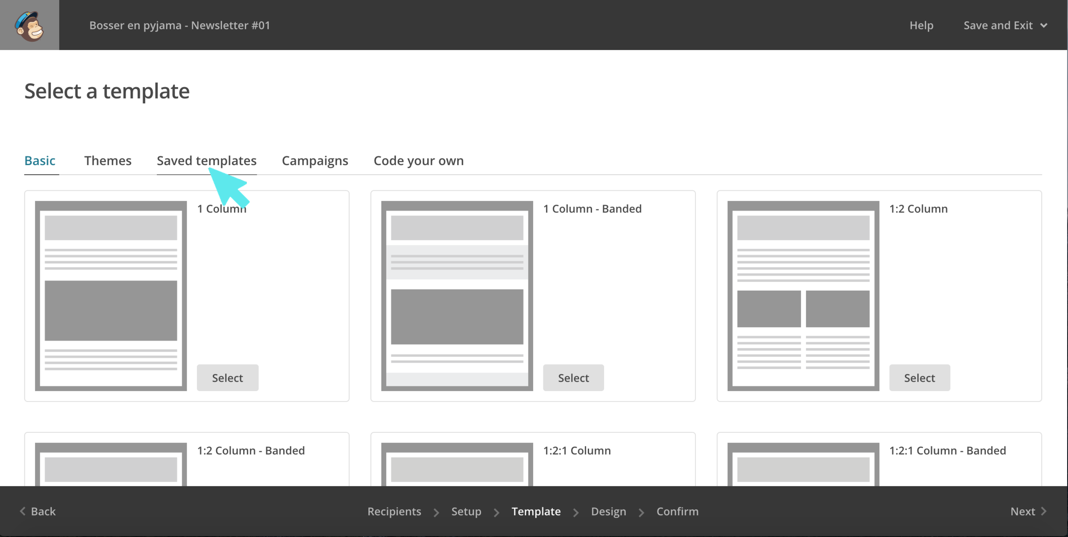Jump to the Confirm step
This screenshot has height=537, width=1068.
pos(677,511)
